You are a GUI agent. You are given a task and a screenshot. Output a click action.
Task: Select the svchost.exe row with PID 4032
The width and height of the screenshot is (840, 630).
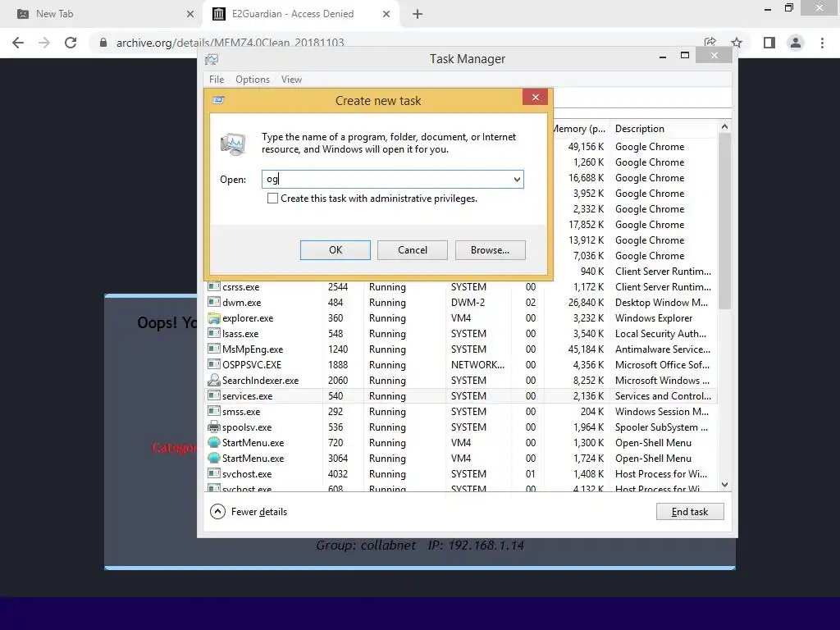462,473
